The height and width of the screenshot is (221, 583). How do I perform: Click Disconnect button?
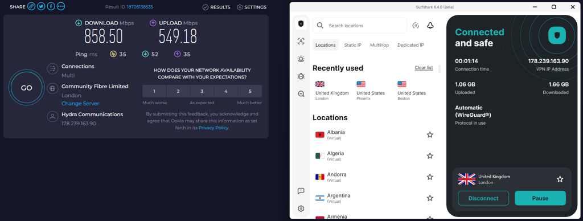(x=483, y=198)
